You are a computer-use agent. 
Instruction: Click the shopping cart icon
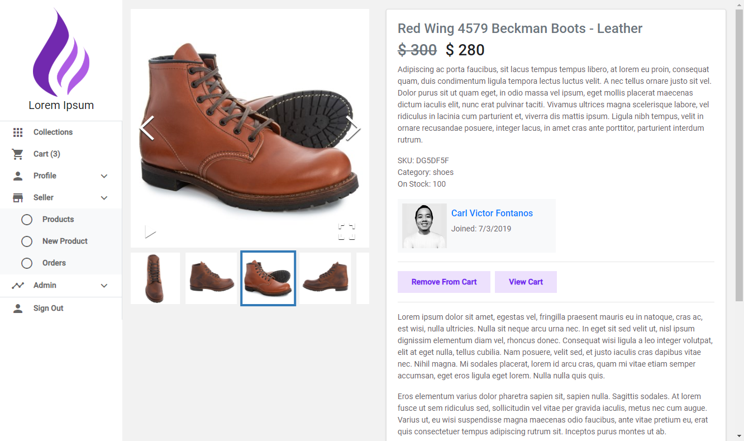(18, 154)
